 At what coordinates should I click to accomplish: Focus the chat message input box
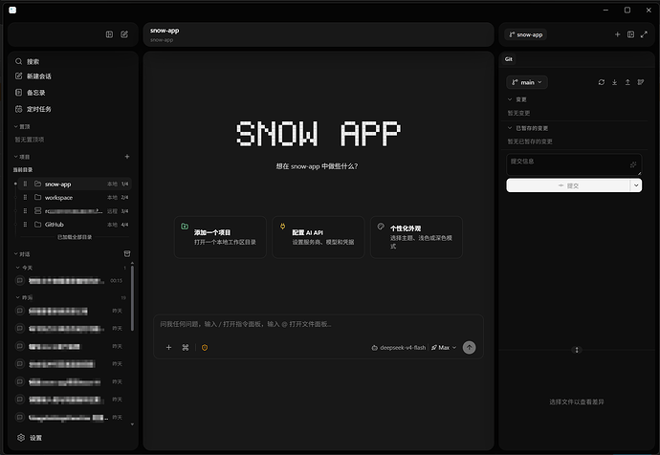point(319,324)
